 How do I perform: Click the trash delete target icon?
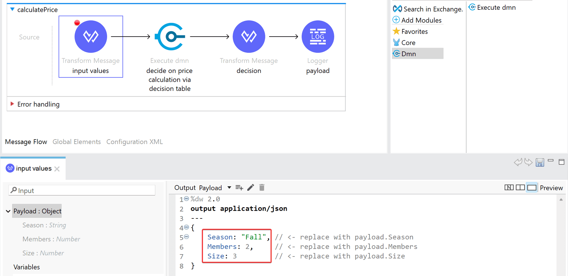click(x=262, y=188)
